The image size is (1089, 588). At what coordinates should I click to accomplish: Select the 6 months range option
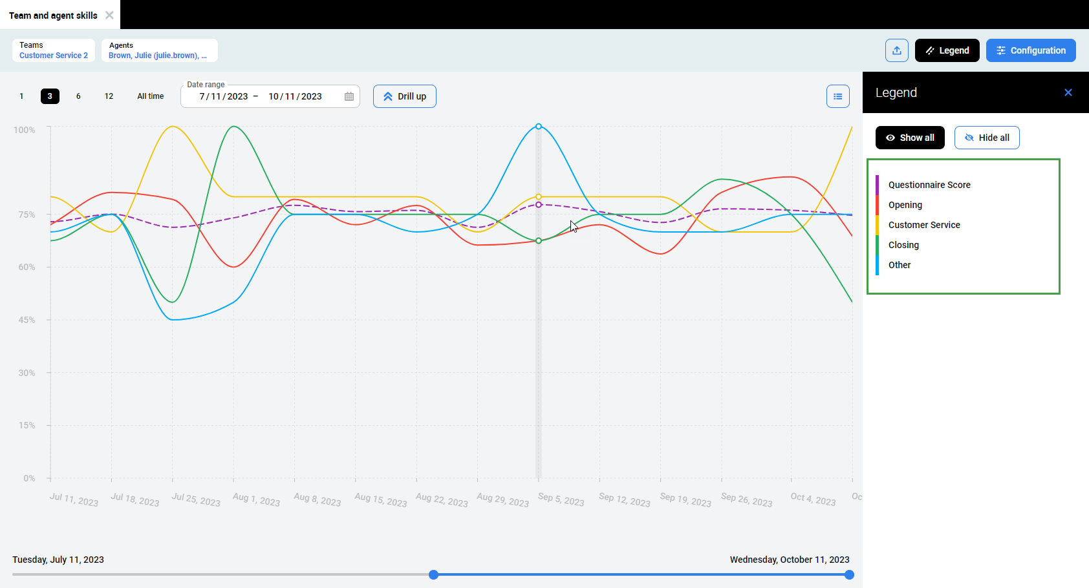[x=78, y=96]
